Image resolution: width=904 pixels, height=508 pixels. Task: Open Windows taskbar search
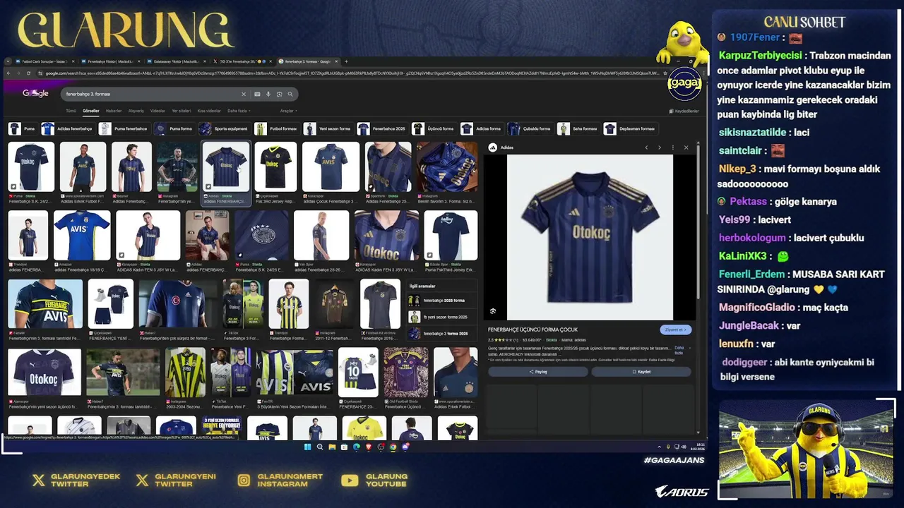[x=320, y=447]
